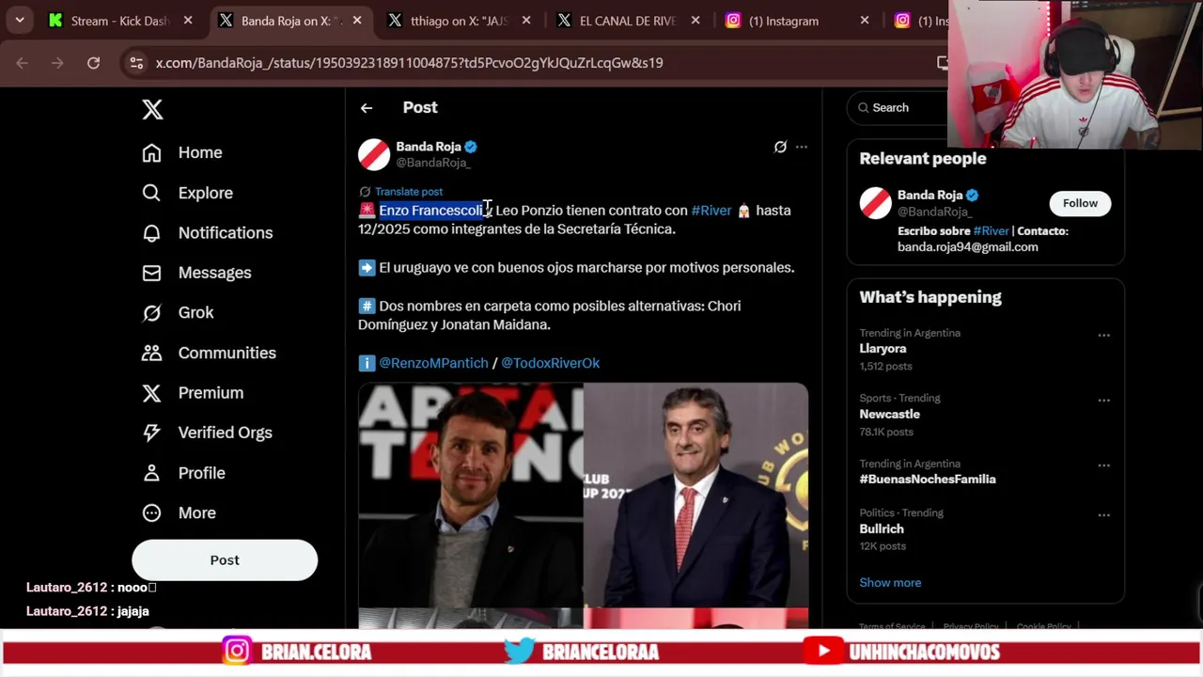Click the X Search field
The image size is (1203, 677).
click(x=898, y=108)
